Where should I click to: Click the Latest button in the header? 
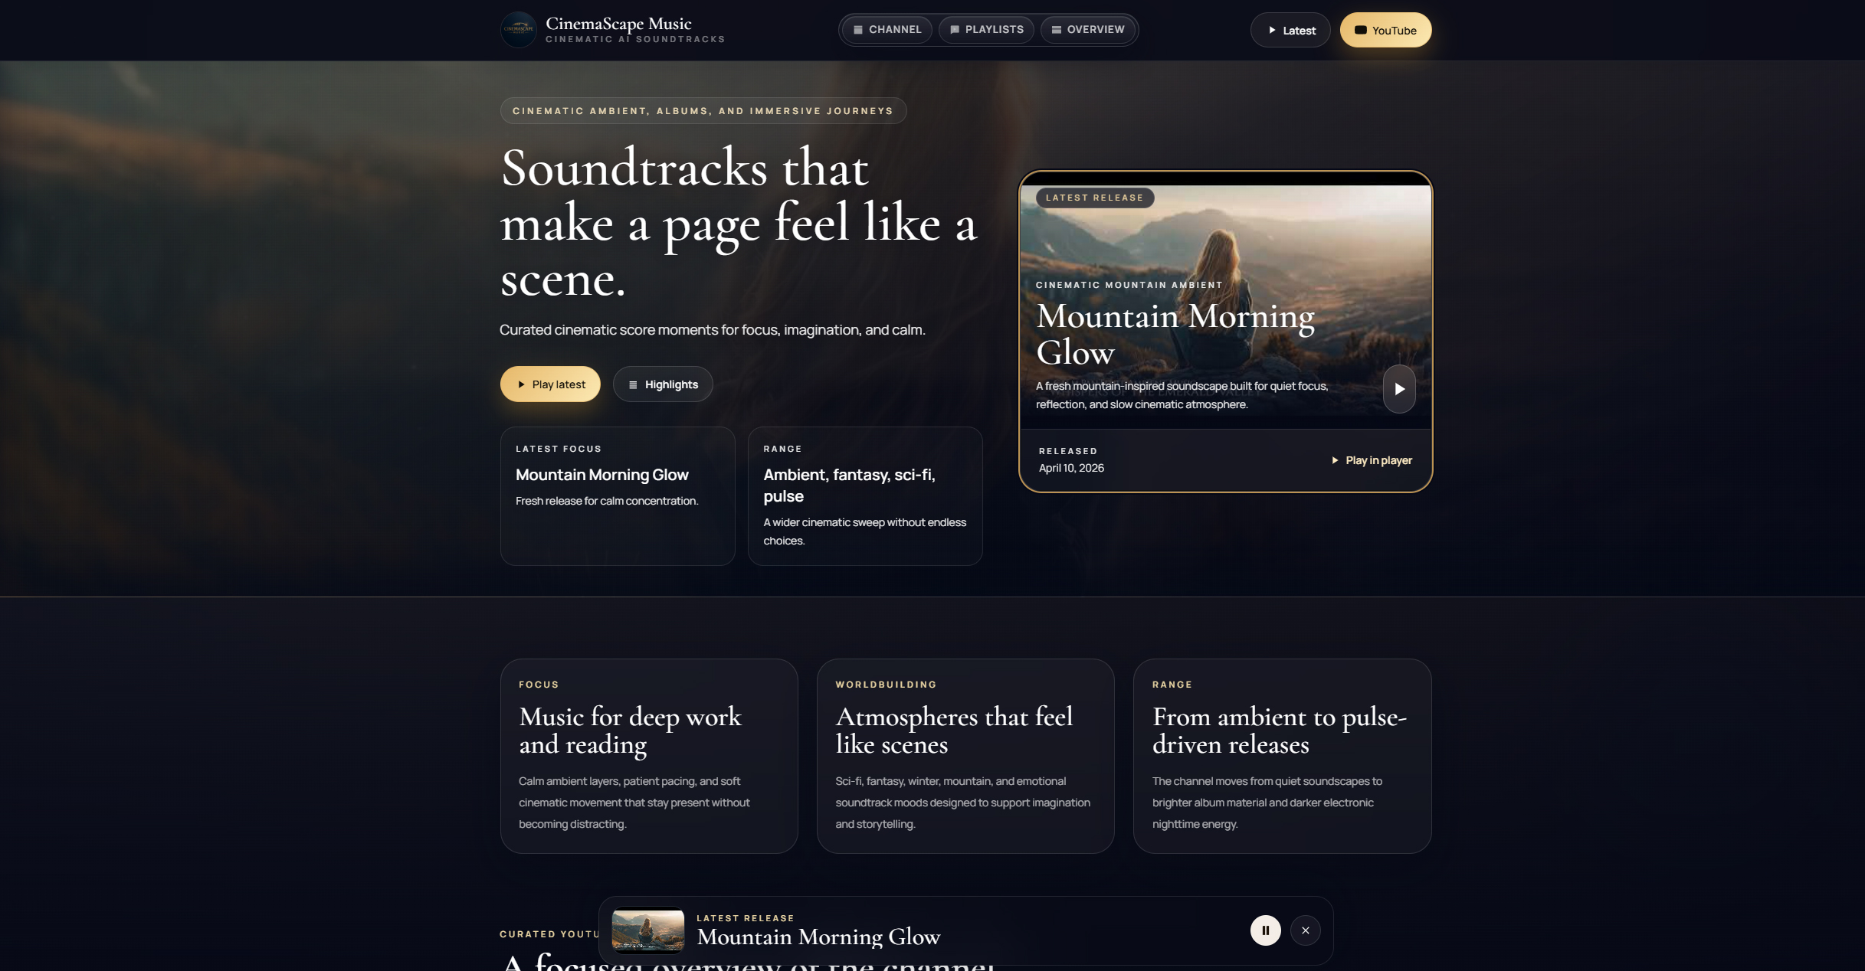point(1290,30)
